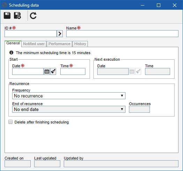The height and width of the screenshot is (171, 183).
Task: Open the Performance tab
Action: [59, 44]
